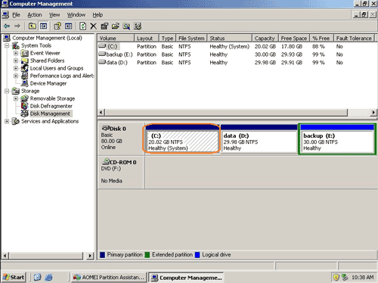
Task: Sort by the Fault Tolerance column header
Action: coord(354,39)
